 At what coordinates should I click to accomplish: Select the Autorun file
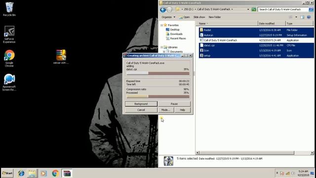[x=256, y=35]
